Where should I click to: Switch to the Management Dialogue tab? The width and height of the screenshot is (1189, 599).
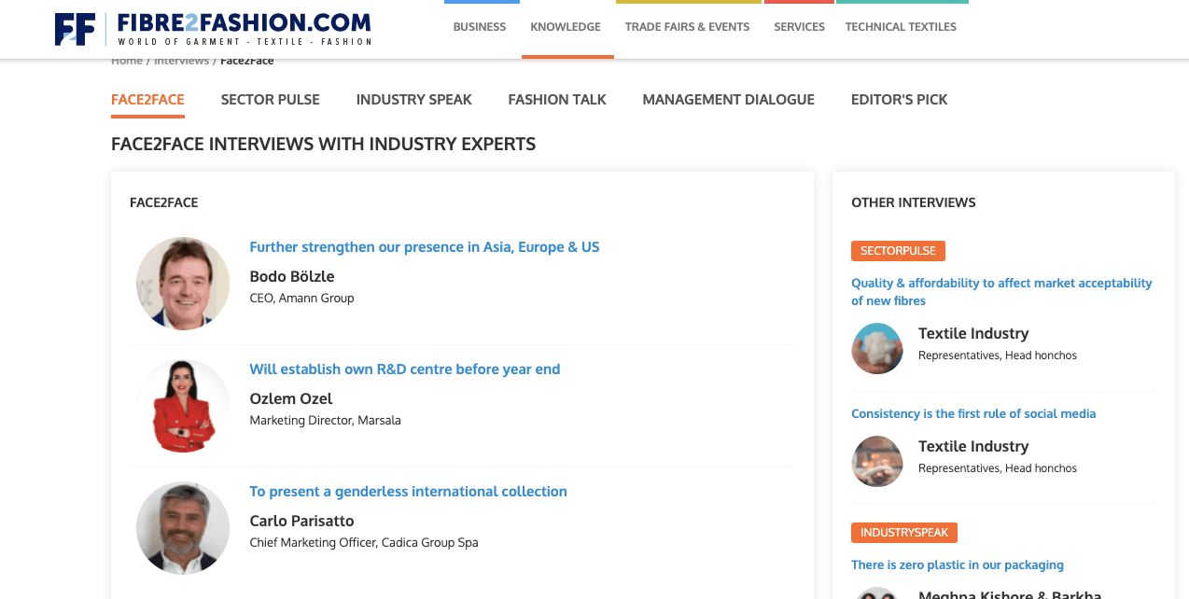728,100
